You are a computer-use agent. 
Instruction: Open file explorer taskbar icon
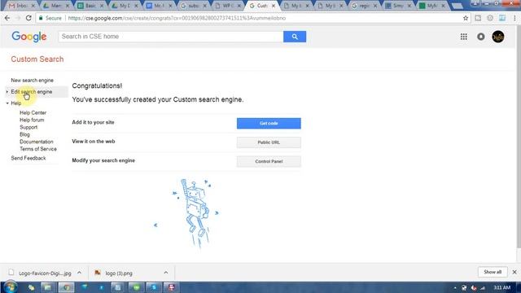pyautogui.click(x=47, y=287)
